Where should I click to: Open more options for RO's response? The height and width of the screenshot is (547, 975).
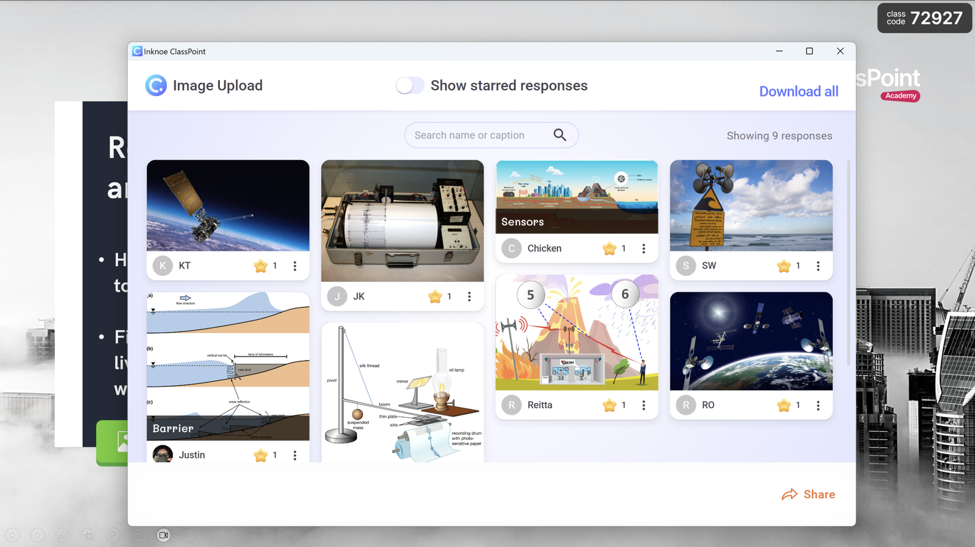[818, 405]
